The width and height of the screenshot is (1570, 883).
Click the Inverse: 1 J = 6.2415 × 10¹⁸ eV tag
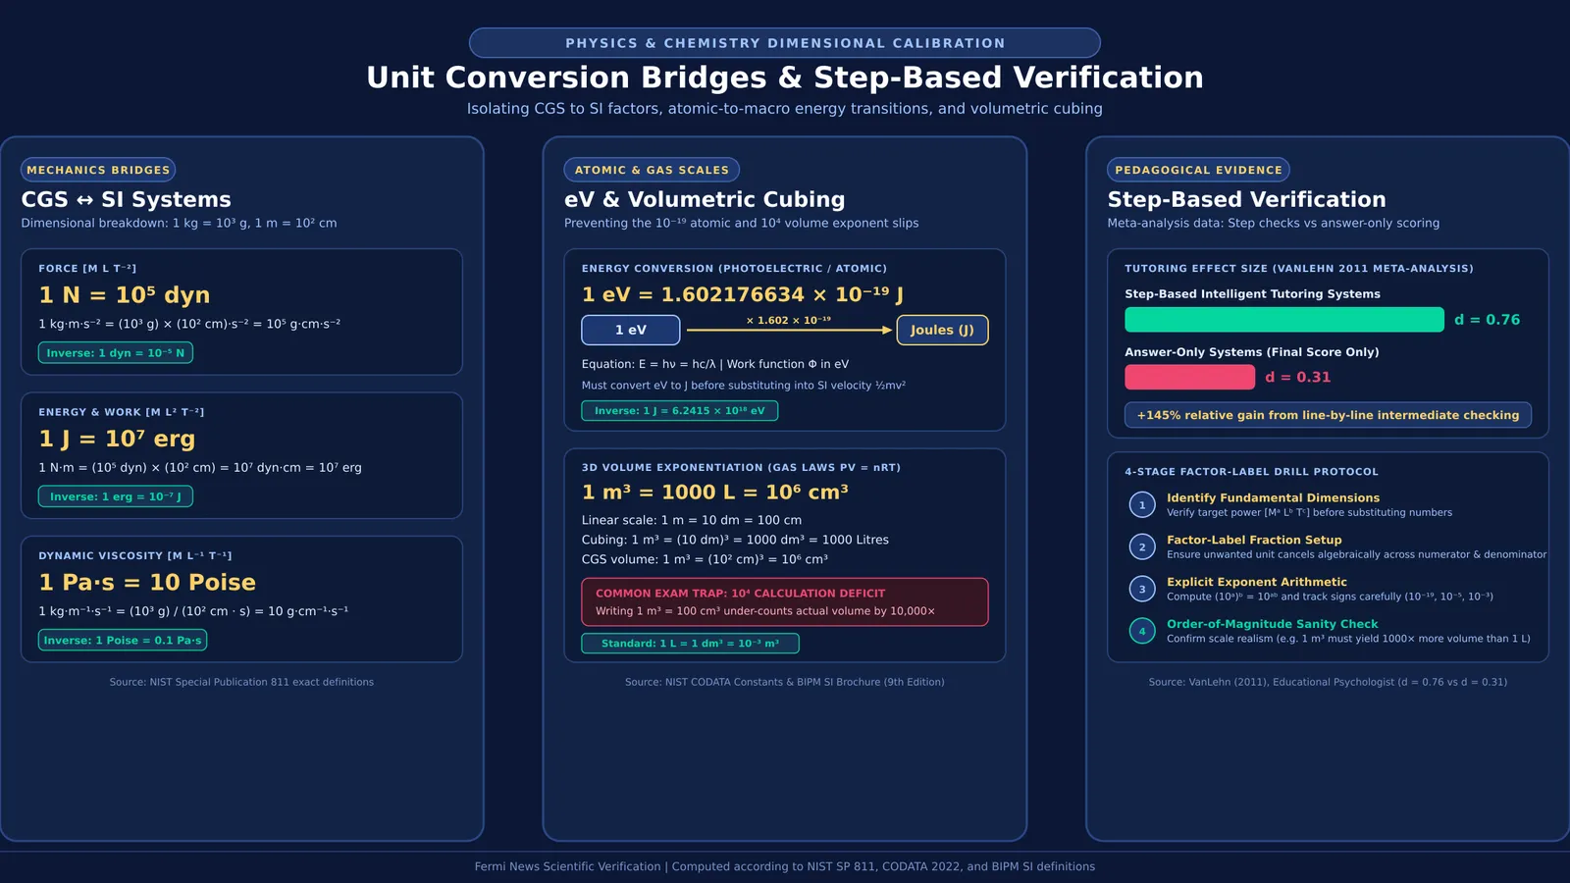(680, 410)
